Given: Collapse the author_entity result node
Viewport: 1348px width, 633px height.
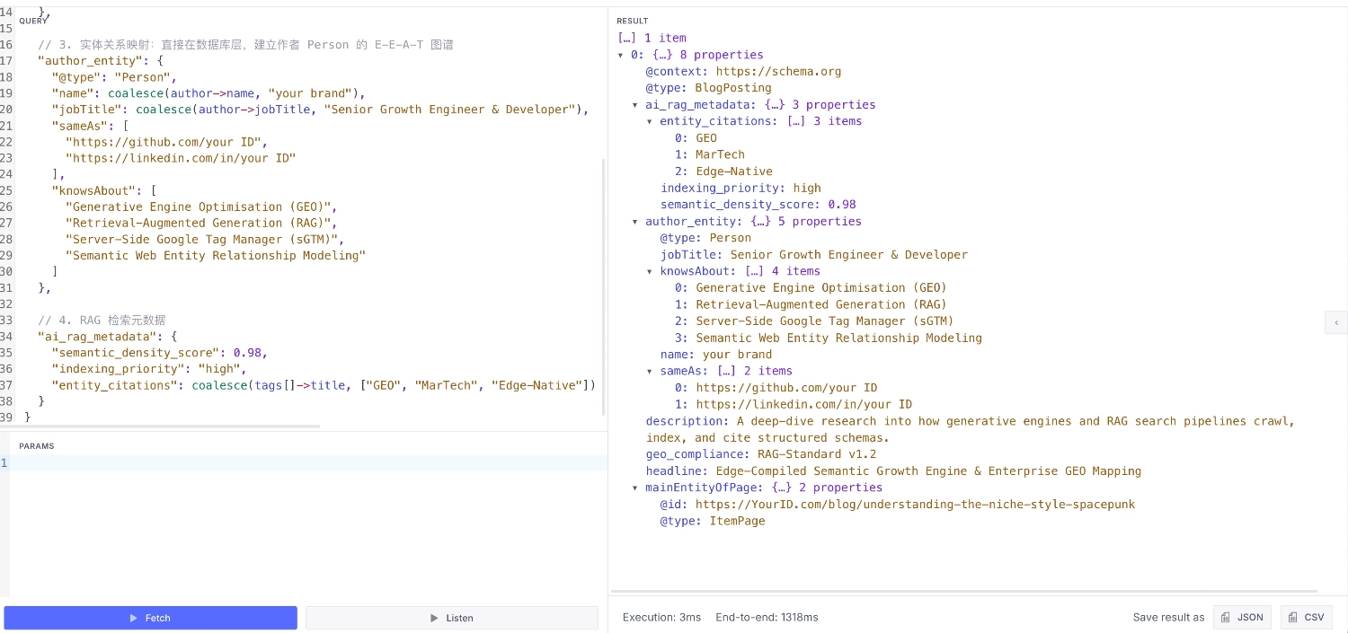Looking at the screenshot, I should point(636,222).
